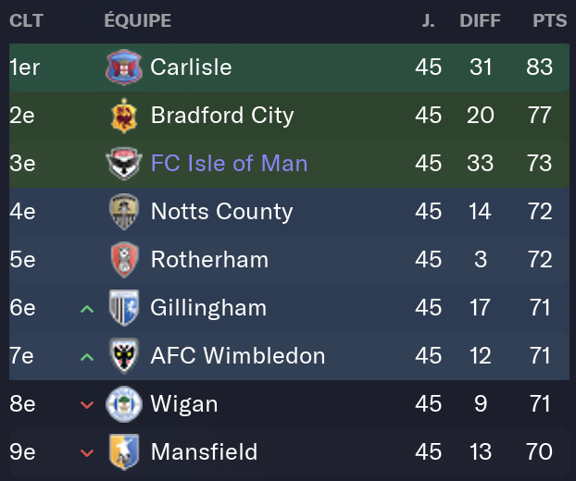
Task: Click Wigan's red down arrow indicator
Action: (87, 405)
